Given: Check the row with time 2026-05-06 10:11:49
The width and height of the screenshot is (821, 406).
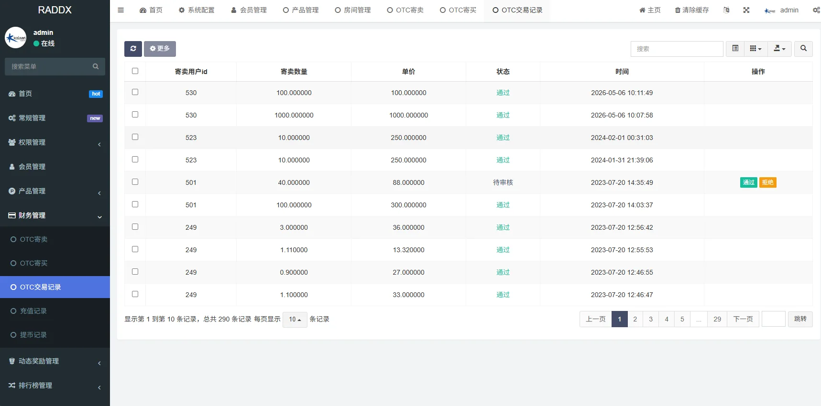Looking at the screenshot, I should [135, 92].
